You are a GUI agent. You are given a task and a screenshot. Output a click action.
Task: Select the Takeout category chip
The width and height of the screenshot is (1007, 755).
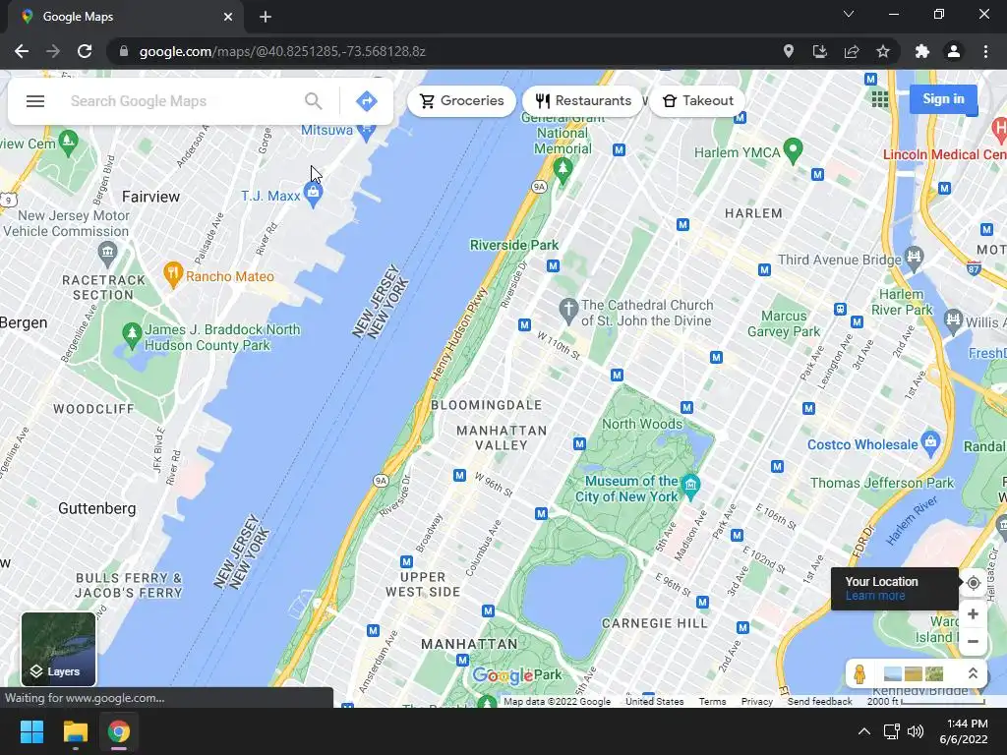click(x=697, y=101)
